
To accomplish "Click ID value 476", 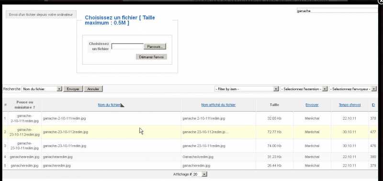I will point(373,146).
